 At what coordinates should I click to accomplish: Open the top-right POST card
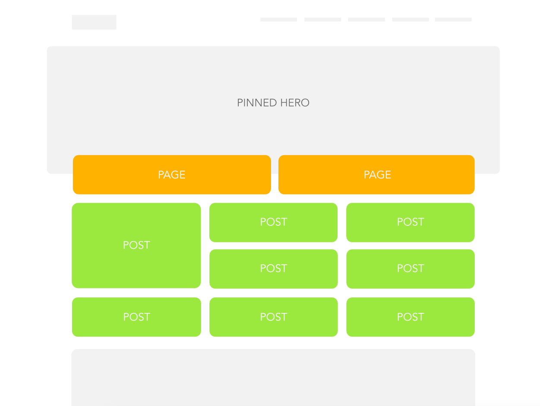pos(411,222)
